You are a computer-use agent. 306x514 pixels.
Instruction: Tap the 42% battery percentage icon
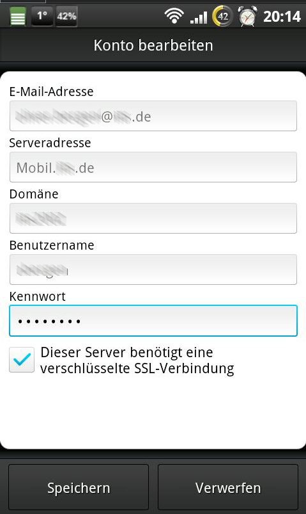tap(66, 16)
